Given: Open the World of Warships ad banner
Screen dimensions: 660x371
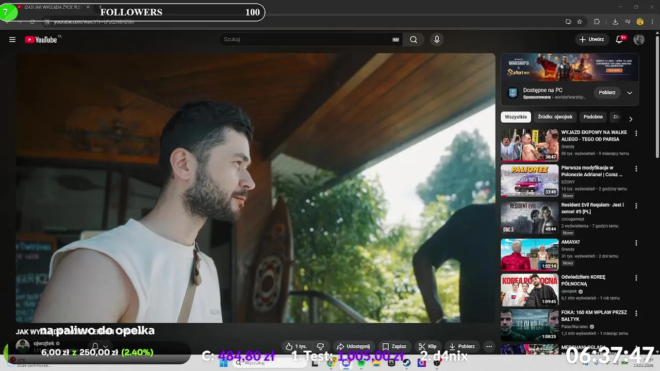Looking at the screenshot, I should click(x=570, y=67).
